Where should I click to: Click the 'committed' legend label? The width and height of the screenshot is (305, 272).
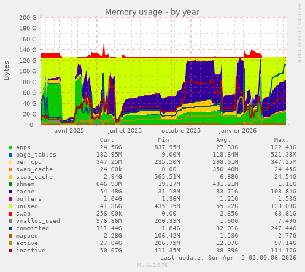(33, 228)
